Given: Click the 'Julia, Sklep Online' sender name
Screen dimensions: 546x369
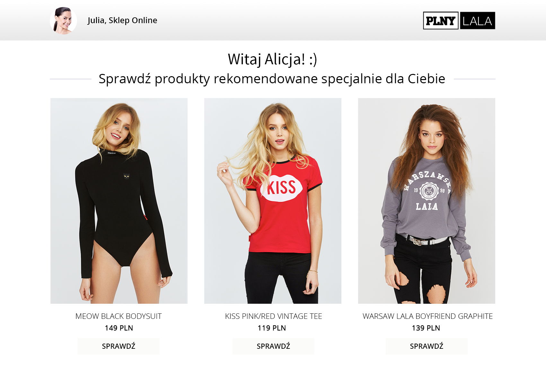Looking at the screenshot, I should click(x=122, y=20).
